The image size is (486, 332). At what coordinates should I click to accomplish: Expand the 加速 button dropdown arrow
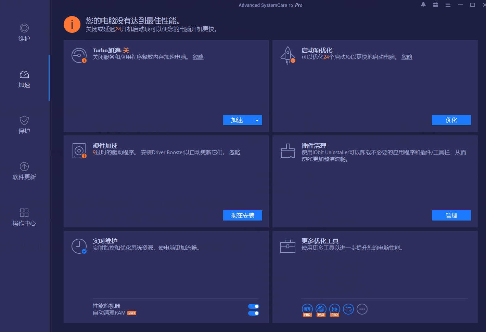click(x=257, y=120)
